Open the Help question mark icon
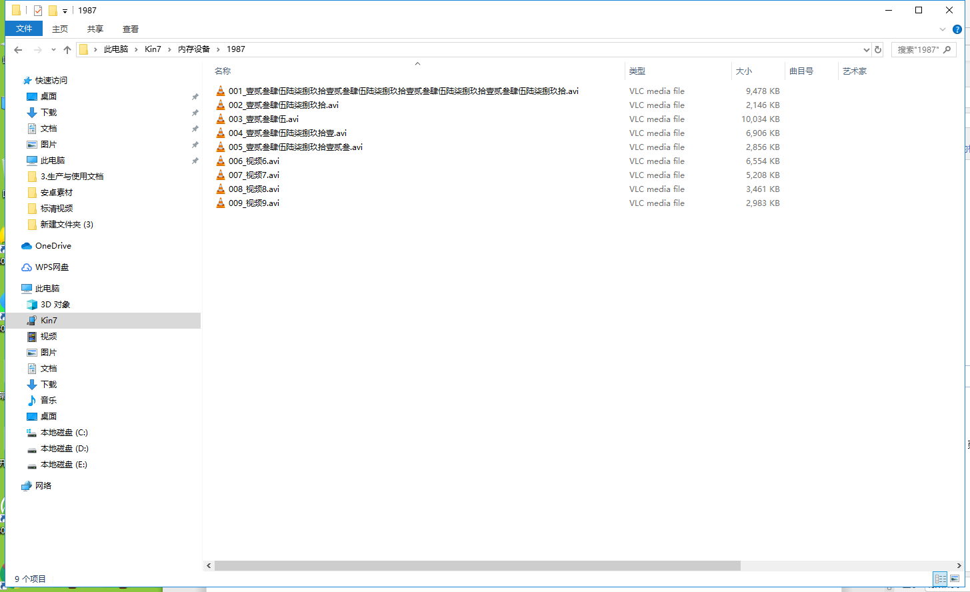970x592 pixels. tap(957, 29)
